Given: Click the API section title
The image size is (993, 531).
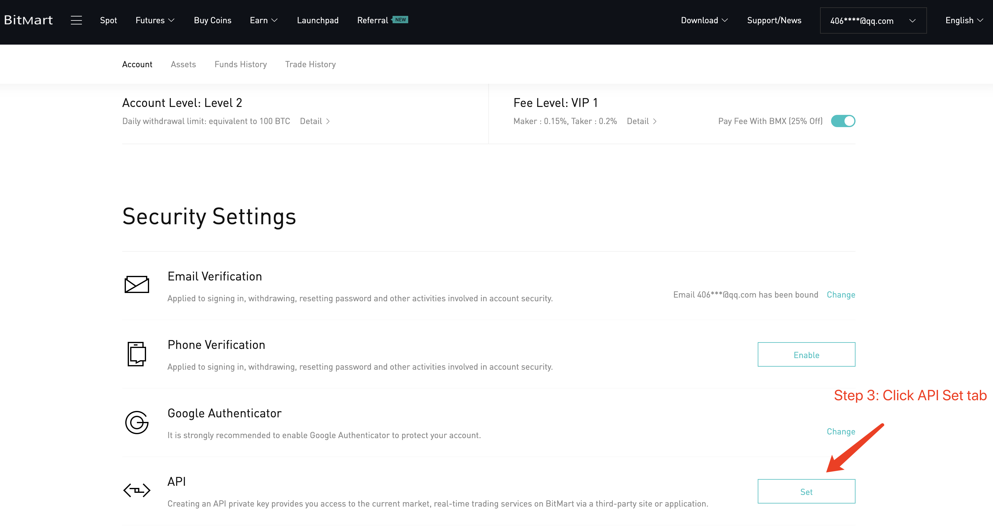Looking at the screenshot, I should point(177,481).
